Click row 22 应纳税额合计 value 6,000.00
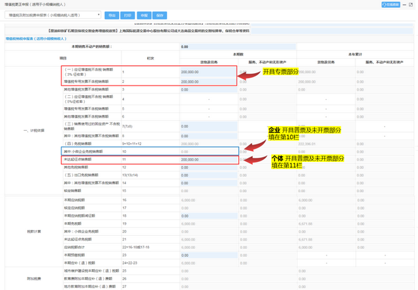 pos(188,248)
